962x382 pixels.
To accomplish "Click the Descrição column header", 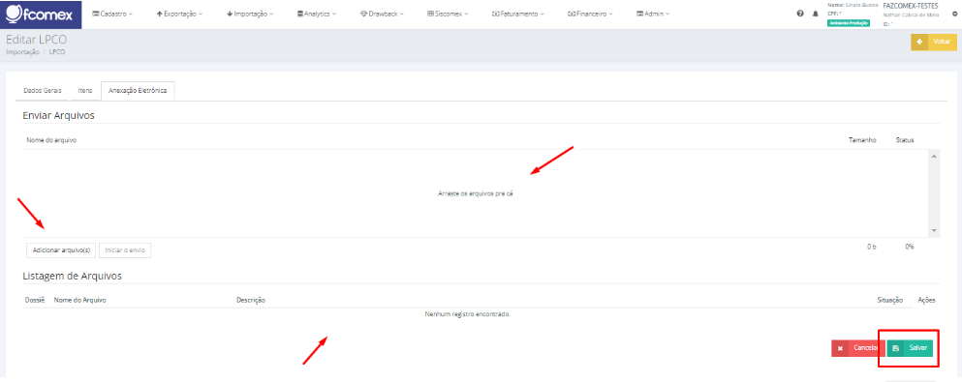I will (250, 300).
